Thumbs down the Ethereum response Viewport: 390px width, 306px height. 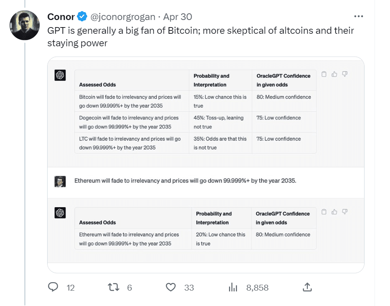344,212
